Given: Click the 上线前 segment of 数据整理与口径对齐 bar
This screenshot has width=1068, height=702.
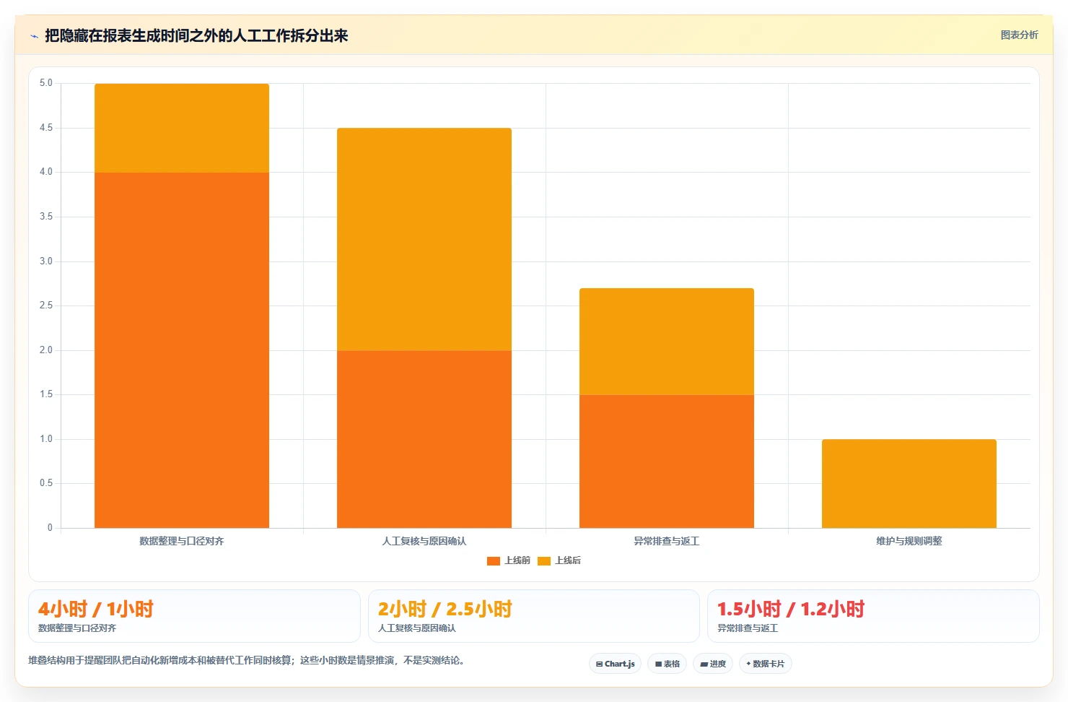Looking at the screenshot, I should [182, 350].
